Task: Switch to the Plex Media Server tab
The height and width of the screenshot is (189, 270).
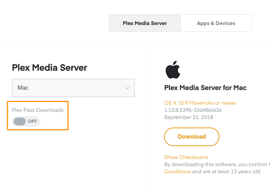Action: tap(145, 23)
